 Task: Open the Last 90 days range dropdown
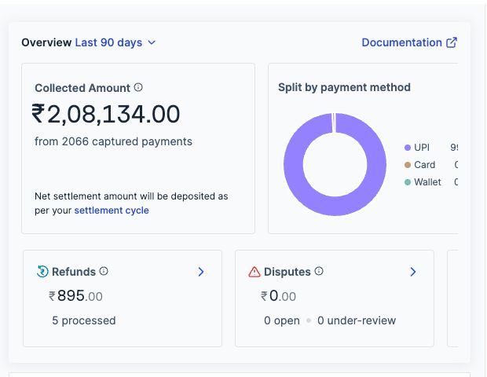coord(115,42)
